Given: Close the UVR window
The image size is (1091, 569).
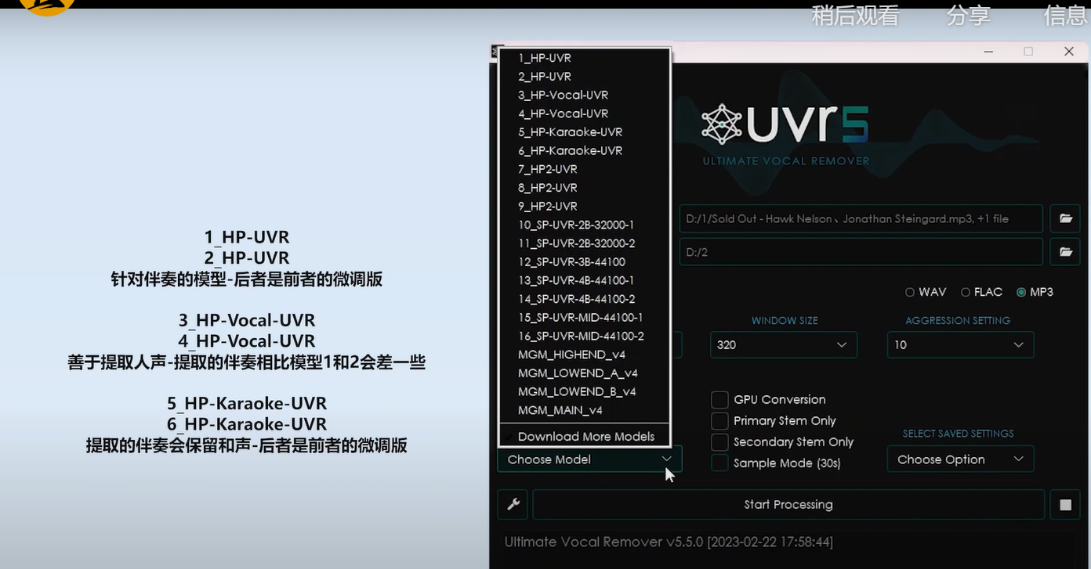Looking at the screenshot, I should [1068, 52].
